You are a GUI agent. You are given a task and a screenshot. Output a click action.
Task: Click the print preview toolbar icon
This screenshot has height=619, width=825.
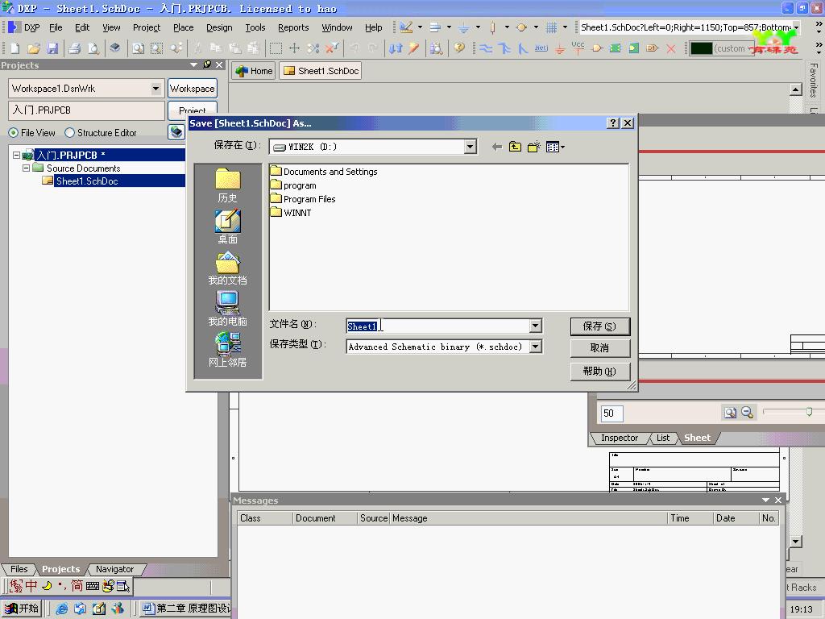click(93, 48)
